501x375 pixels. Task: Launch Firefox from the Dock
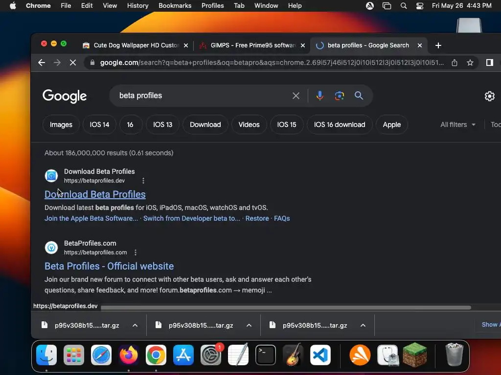[x=129, y=355]
